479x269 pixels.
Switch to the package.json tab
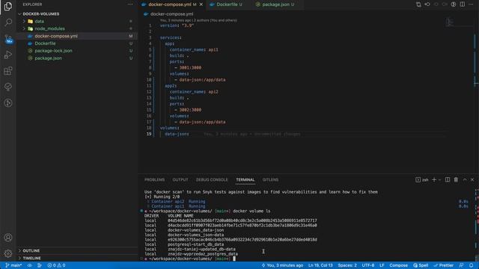tap(275, 4)
